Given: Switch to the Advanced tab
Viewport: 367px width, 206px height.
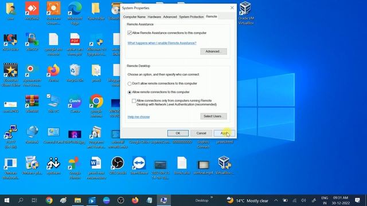Looking at the screenshot, I should [170, 17].
